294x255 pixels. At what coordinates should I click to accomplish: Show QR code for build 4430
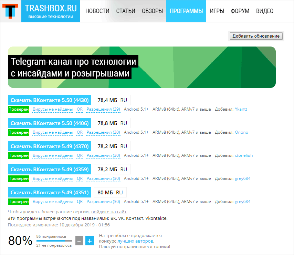tap(80, 109)
